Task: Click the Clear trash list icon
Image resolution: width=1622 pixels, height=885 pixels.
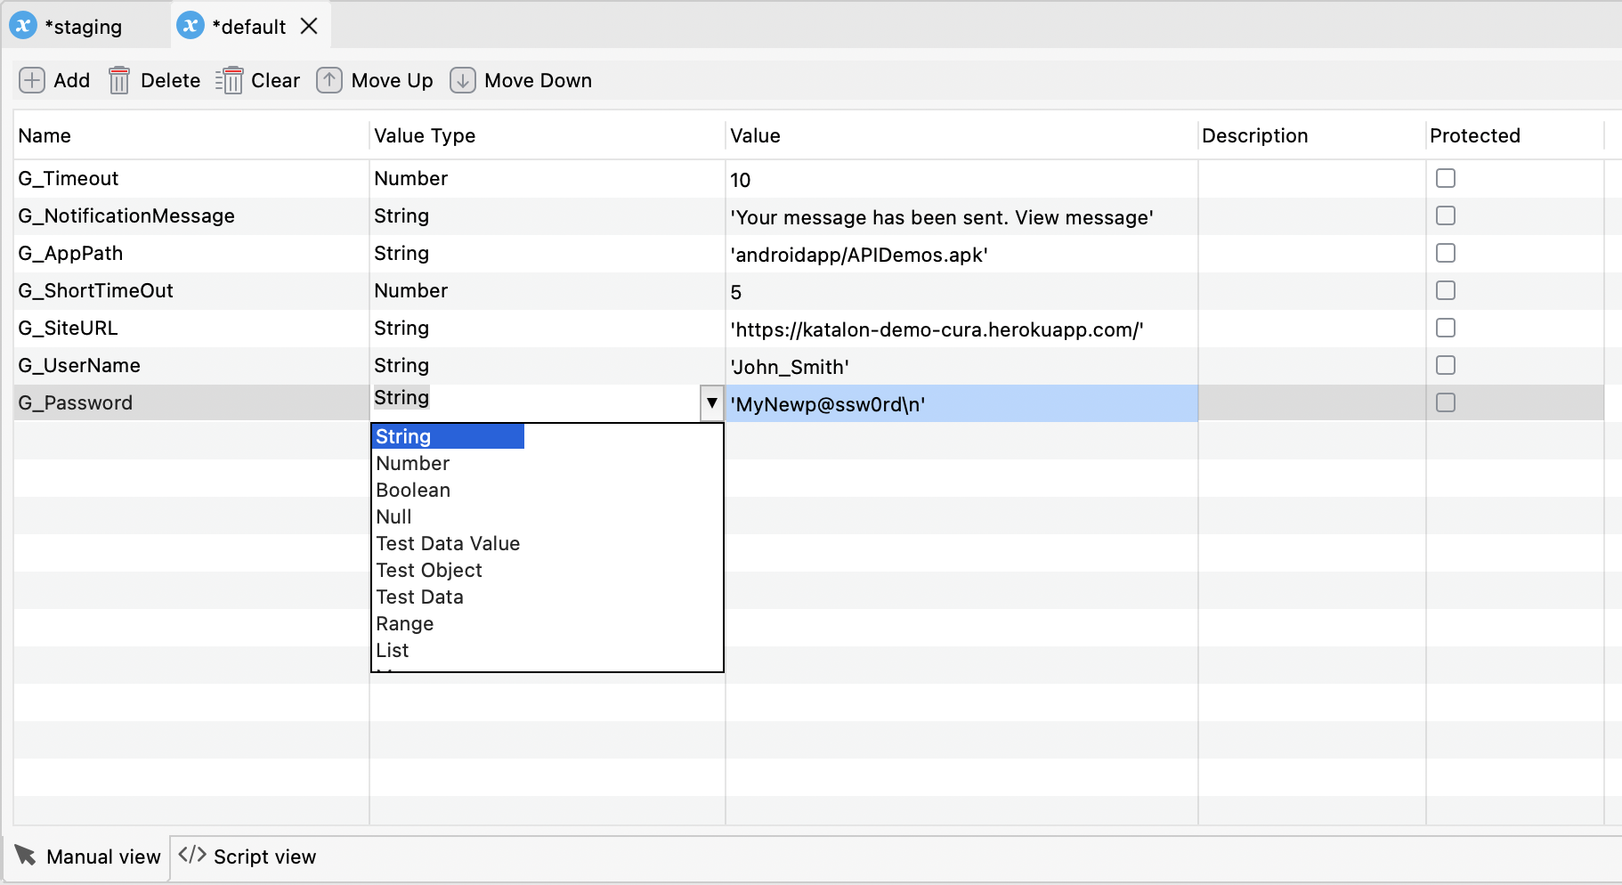Action: [x=229, y=81]
